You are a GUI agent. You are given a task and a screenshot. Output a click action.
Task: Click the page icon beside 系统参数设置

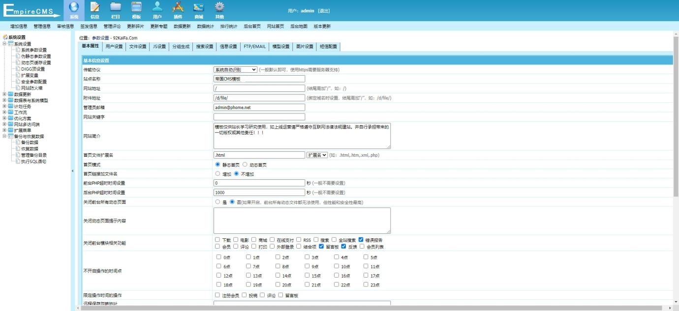pos(18,50)
